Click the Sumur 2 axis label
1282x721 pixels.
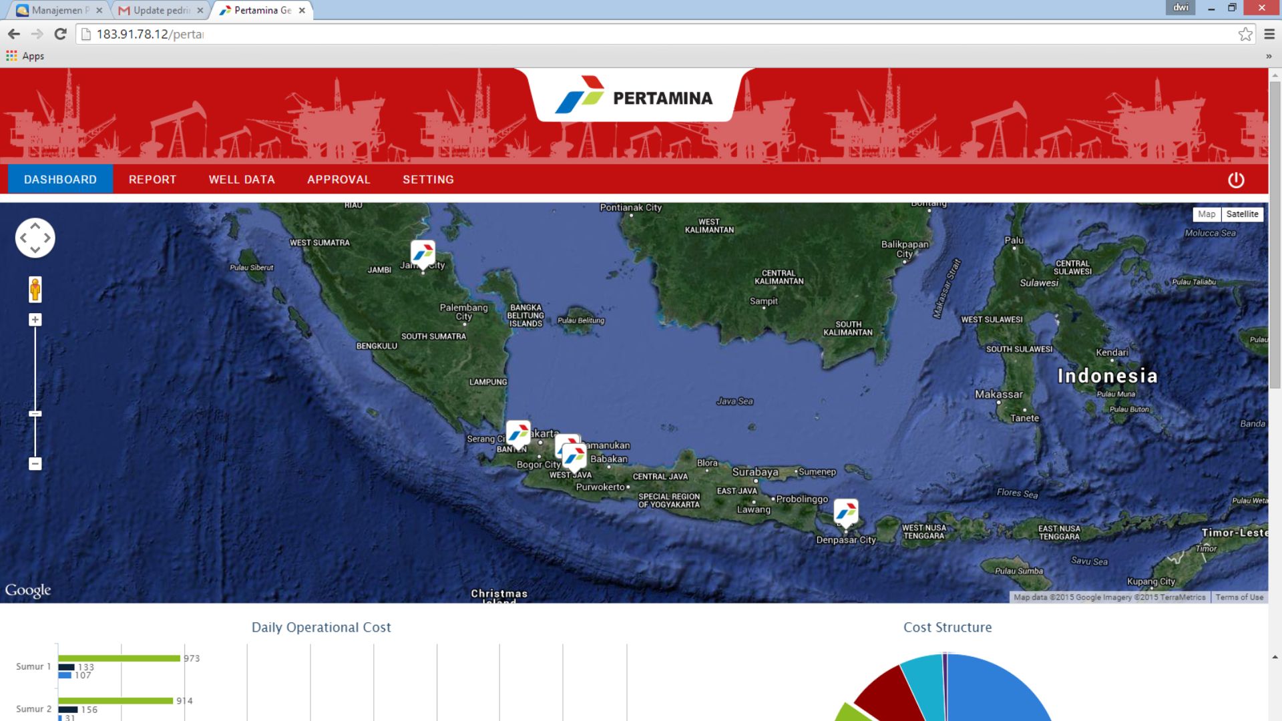[33, 709]
